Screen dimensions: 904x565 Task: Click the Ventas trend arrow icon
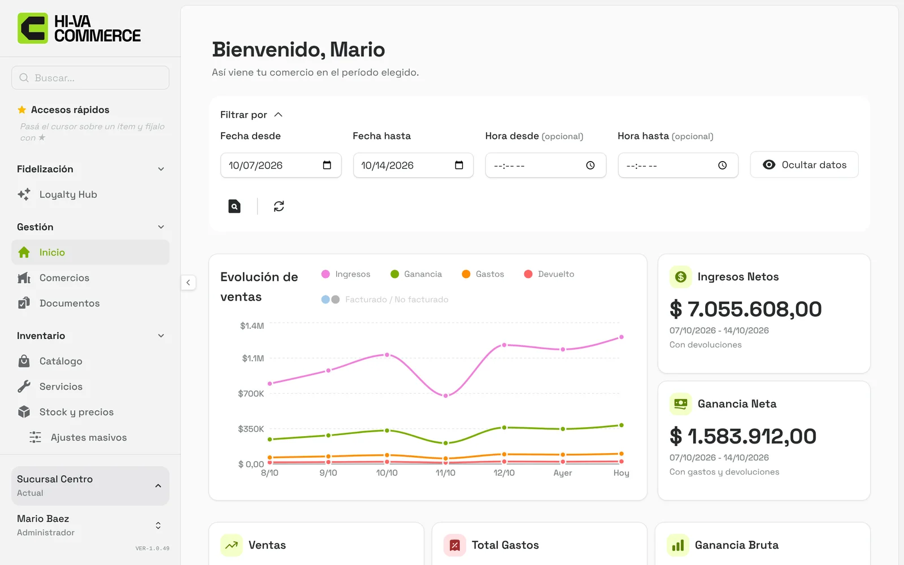tap(232, 545)
